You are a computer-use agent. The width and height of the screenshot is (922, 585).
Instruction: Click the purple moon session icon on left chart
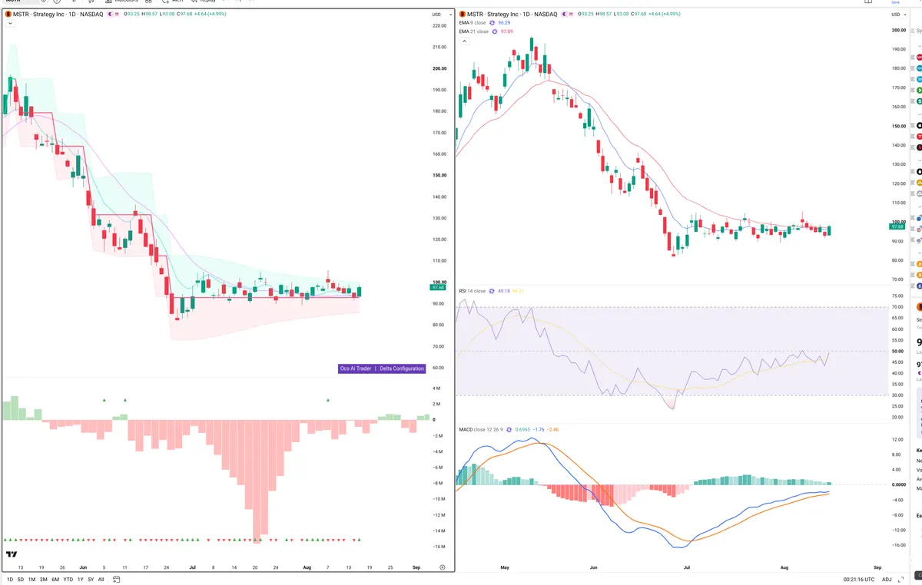pyautogui.click(x=109, y=15)
